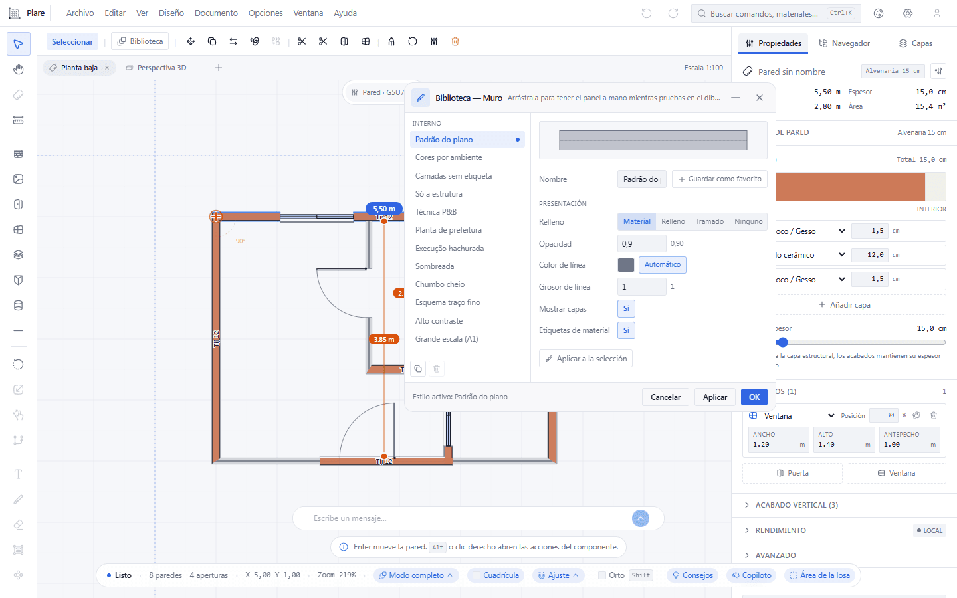The image size is (957, 598).
Task: Click the sliders icon beside Alvenaria 15 cm tag
Action: 938,71
